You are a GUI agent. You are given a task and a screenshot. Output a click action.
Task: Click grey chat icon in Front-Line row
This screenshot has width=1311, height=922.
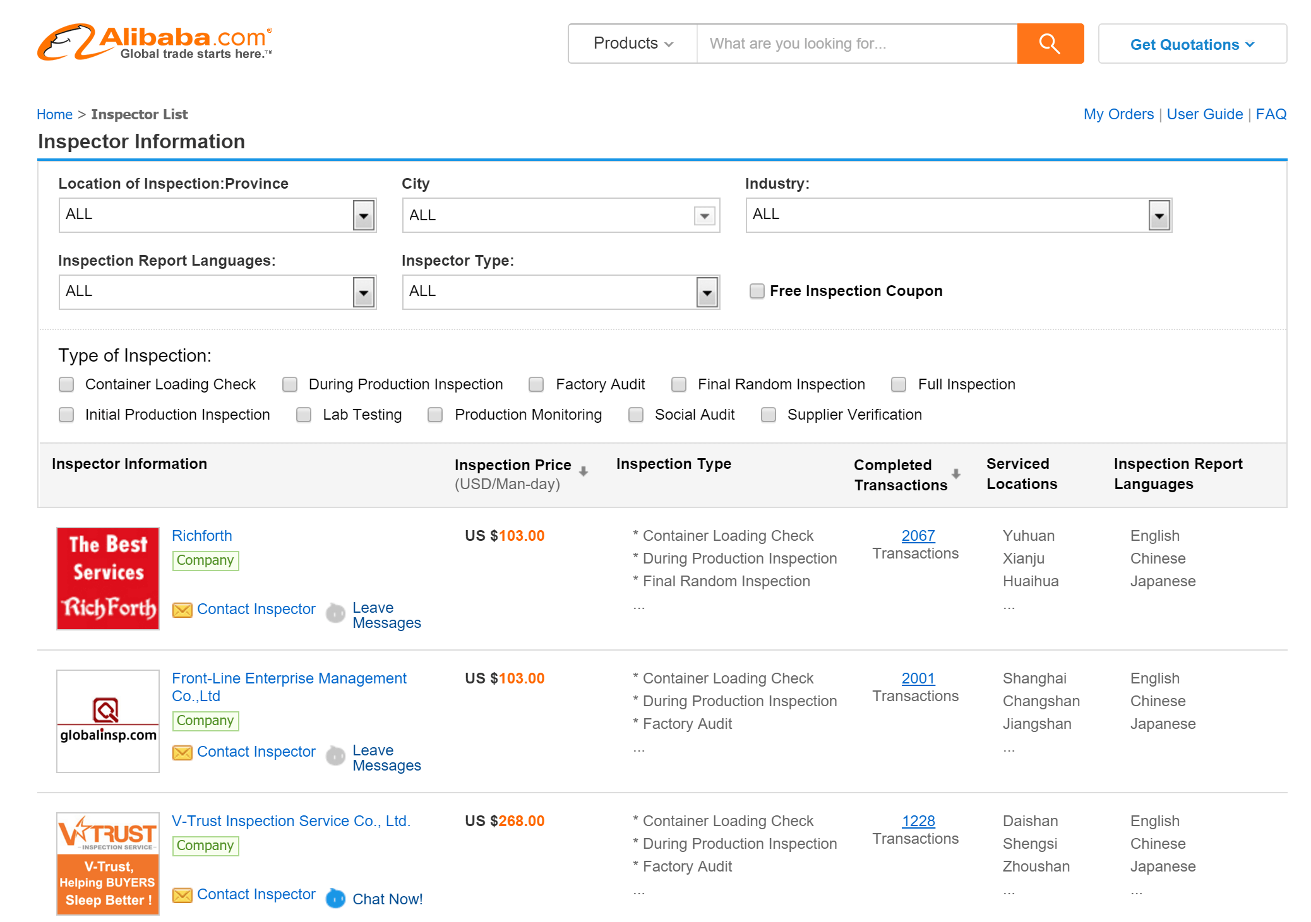[x=335, y=755]
